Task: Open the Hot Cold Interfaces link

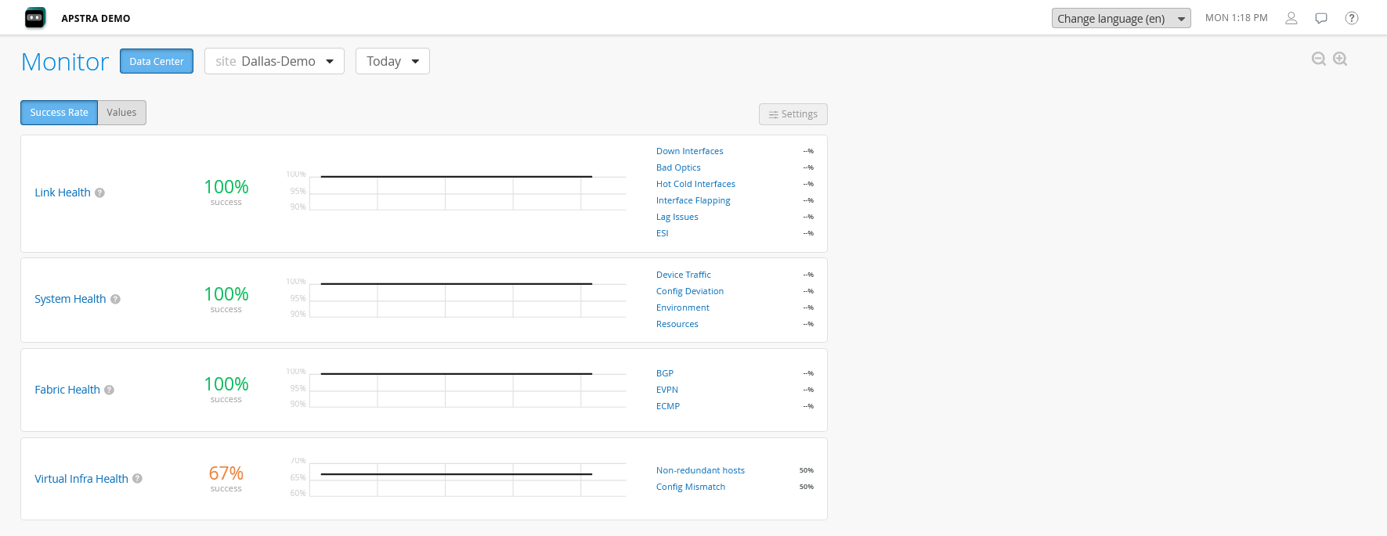Action: click(695, 184)
